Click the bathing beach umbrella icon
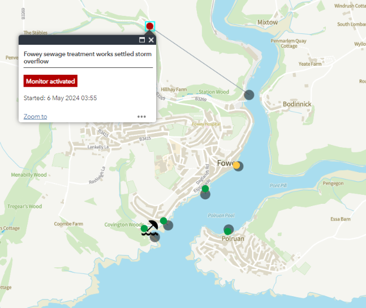Screen dimensions: 366x308 tap(150, 228)
